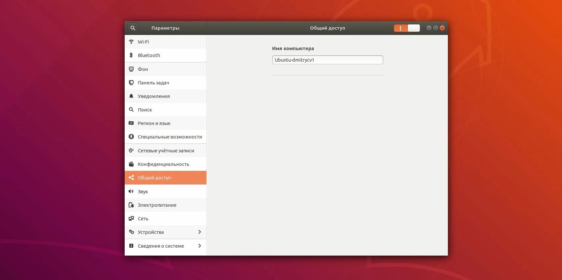This screenshot has height=280, width=562.
Task: Open search with the magnifier button
Action: tap(133, 28)
